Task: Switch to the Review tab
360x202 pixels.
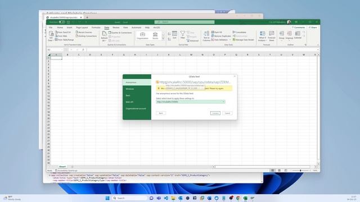Action: tap(116, 27)
